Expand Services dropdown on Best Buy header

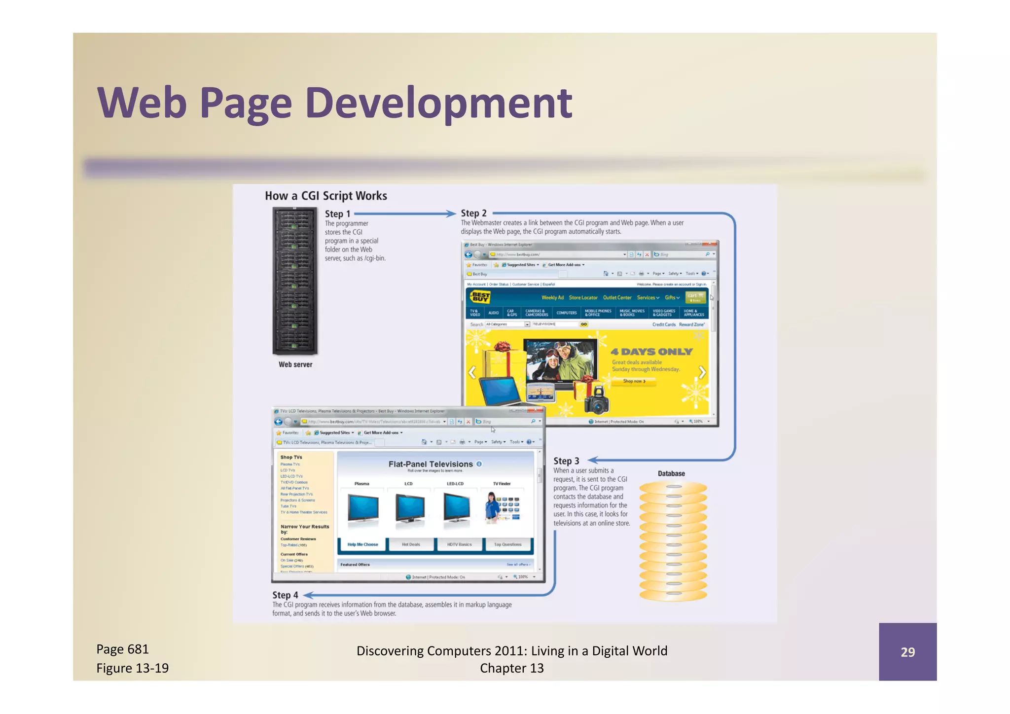(x=648, y=297)
